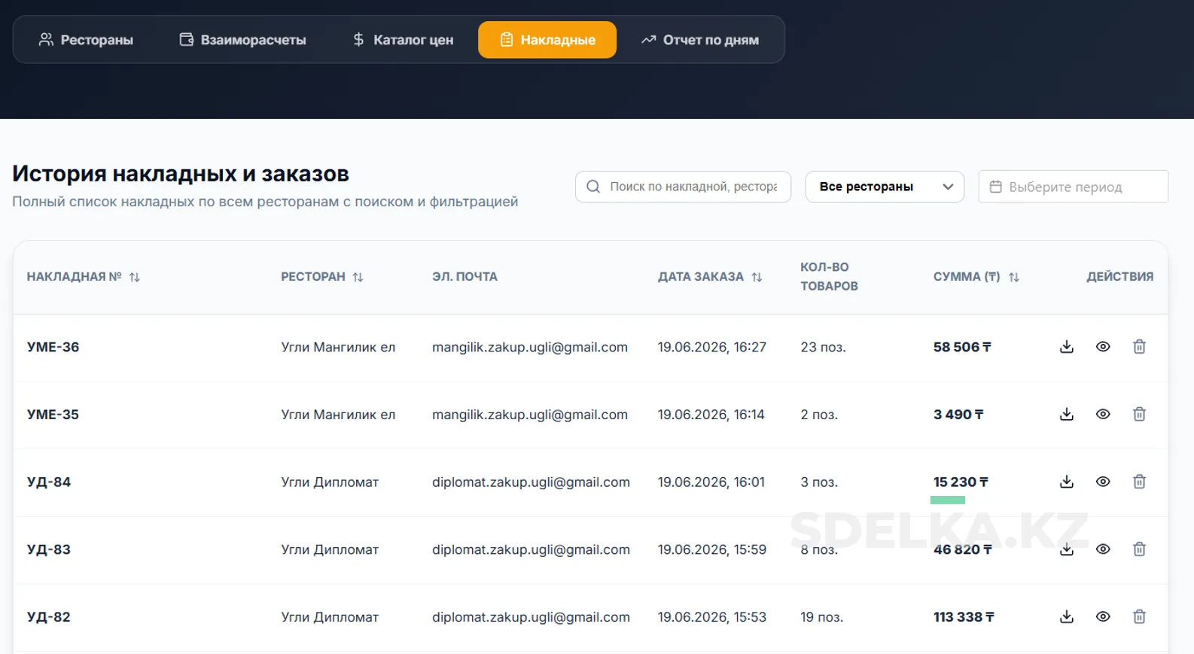Delete invoice УМЕ-35
Image resolution: width=1194 pixels, height=654 pixels.
click(x=1140, y=415)
